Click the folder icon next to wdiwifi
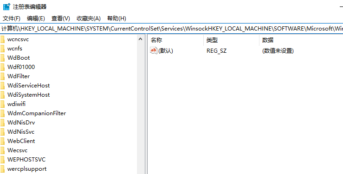 click(2, 104)
